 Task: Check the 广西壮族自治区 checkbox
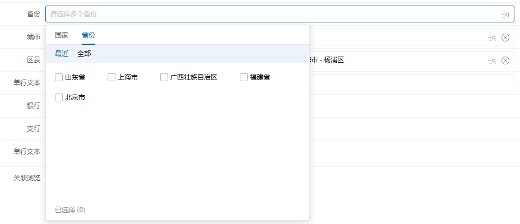pyautogui.click(x=164, y=77)
